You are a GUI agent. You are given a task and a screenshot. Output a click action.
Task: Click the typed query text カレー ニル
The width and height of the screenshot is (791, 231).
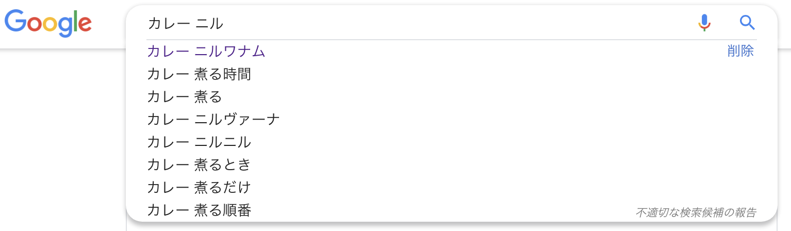[186, 23]
